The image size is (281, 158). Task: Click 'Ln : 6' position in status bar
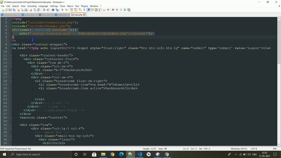pos(186,149)
